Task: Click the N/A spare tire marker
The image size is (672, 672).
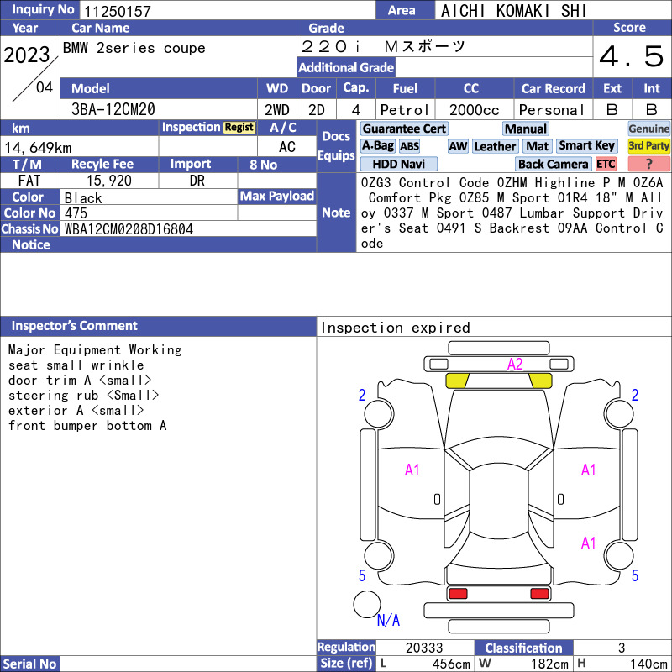Action: click(x=388, y=620)
